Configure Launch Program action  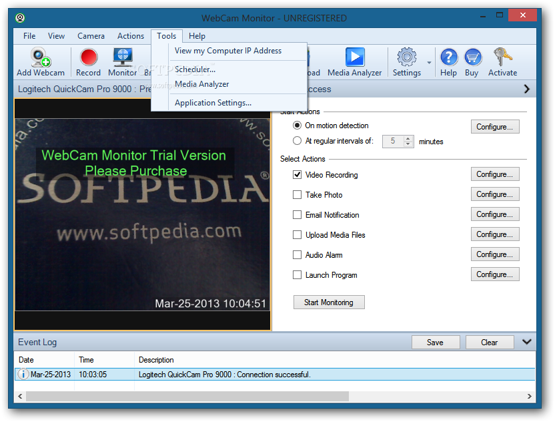[x=495, y=274]
